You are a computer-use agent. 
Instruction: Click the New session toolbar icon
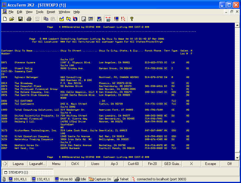5,19
